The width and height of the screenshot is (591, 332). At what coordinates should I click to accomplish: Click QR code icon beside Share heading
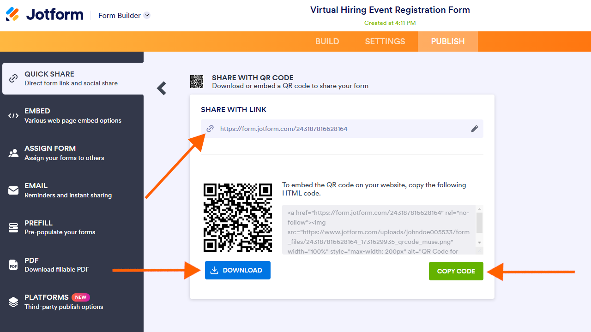[x=197, y=82]
